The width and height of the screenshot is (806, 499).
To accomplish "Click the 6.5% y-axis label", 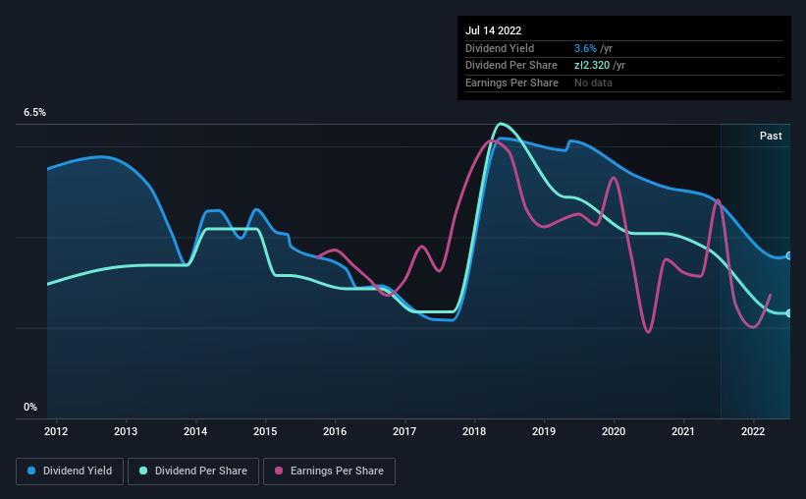I will point(35,112).
